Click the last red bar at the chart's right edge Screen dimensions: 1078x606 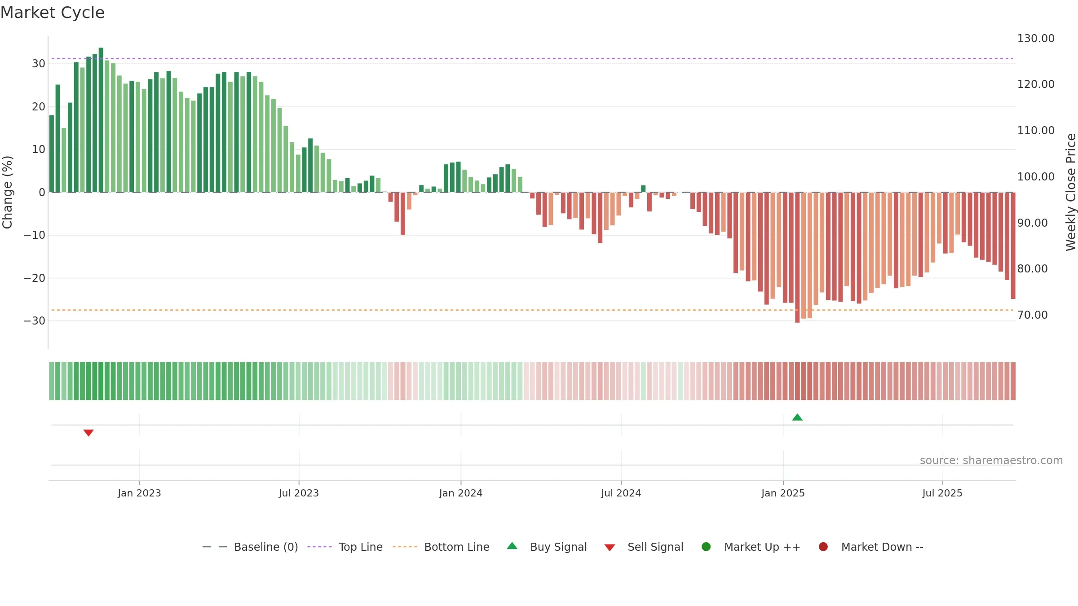point(1013,246)
